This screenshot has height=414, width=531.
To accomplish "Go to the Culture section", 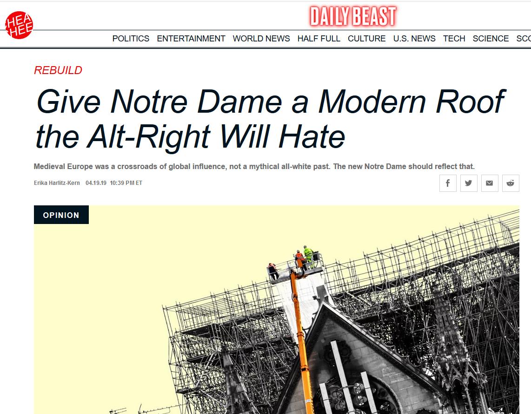I will (x=367, y=39).
